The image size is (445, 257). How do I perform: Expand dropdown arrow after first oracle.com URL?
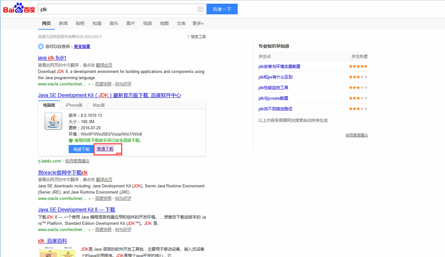tap(89, 84)
